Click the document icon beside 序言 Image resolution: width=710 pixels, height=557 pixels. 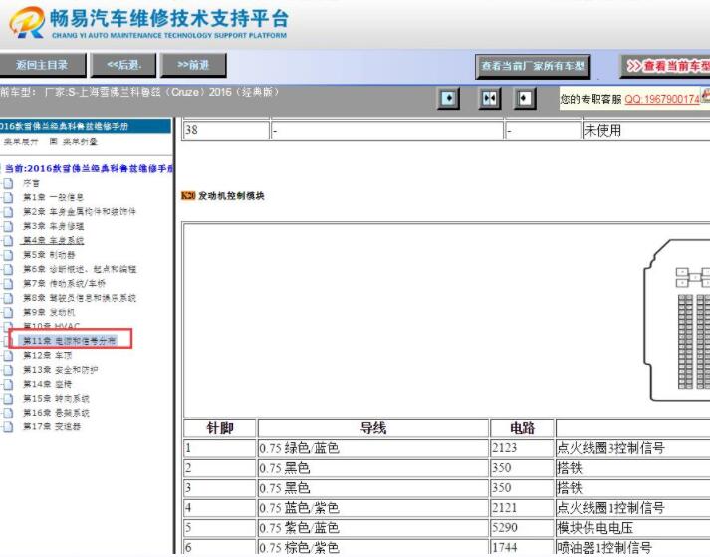pyautogui.click(x=8, y=183)
